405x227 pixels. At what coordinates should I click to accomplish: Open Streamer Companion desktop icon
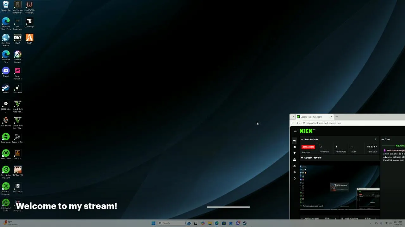(6, 189)
